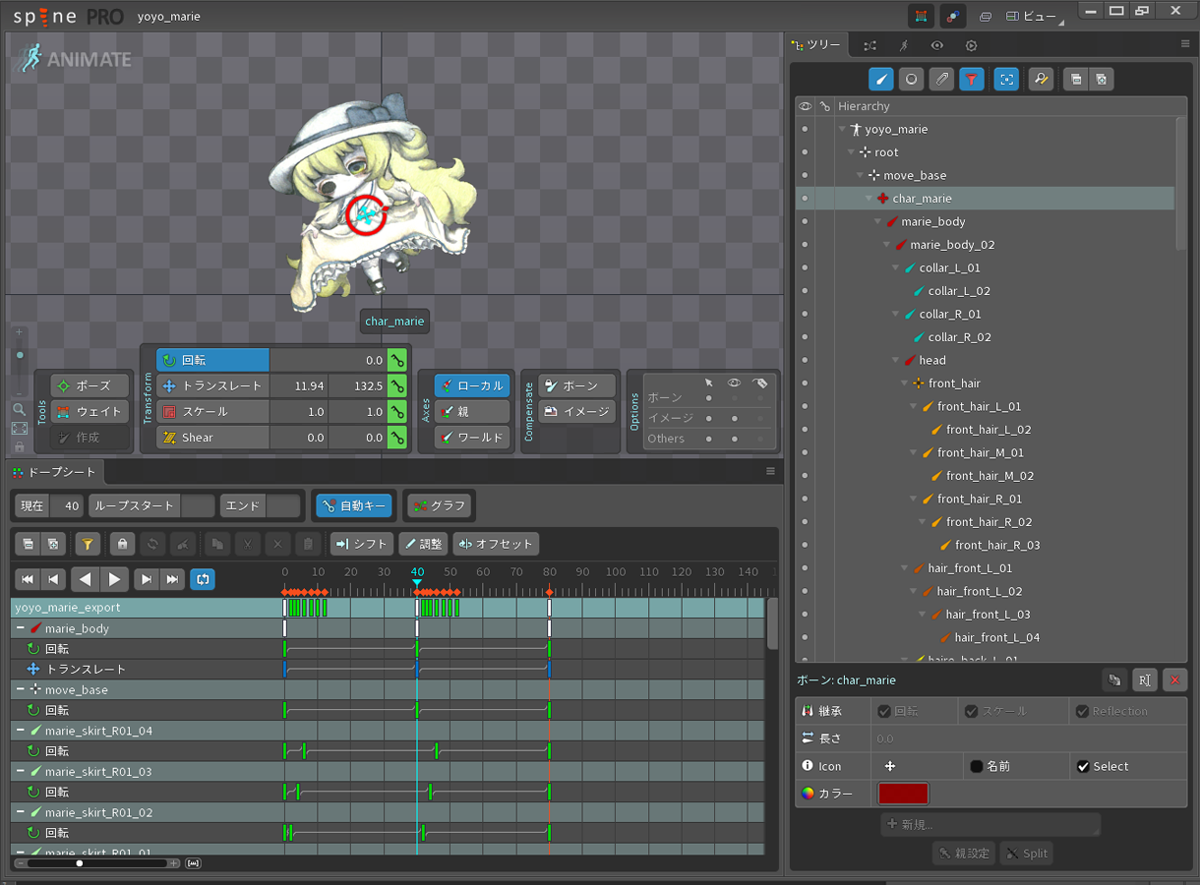This screenshot has height=885, width=1200.
Task: Click the dopesheet collapse-all rows icon
Action: 28,544
